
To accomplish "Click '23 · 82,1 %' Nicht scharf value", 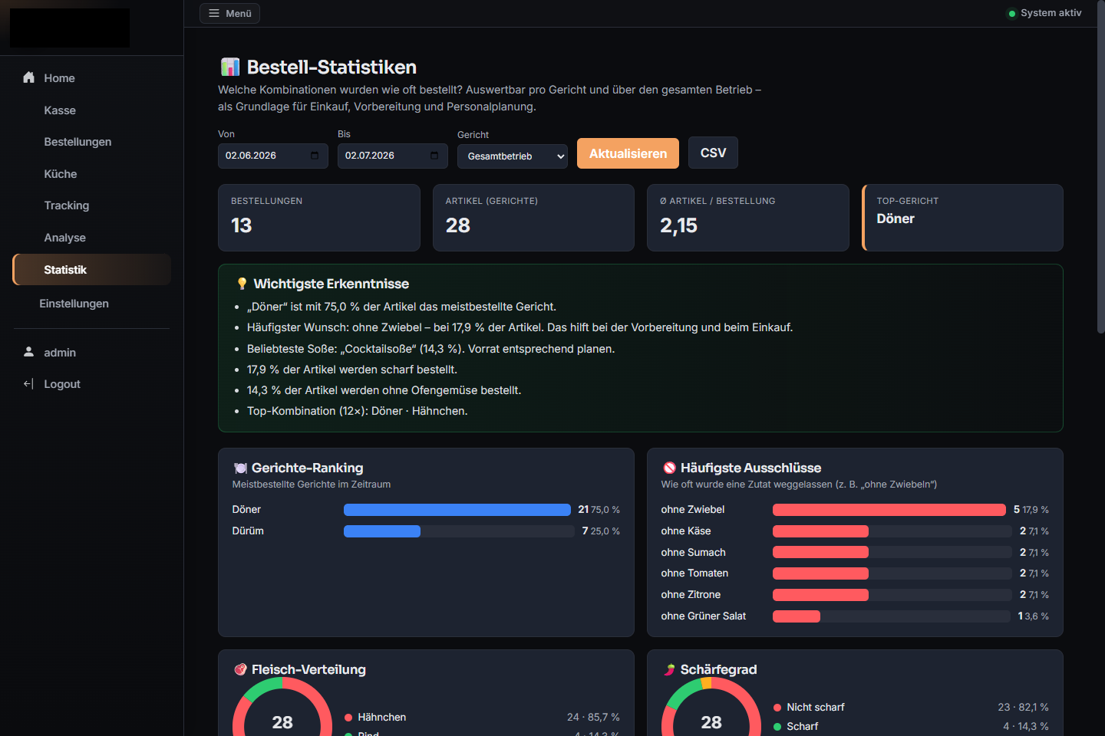I will [x=1023, y=708].
